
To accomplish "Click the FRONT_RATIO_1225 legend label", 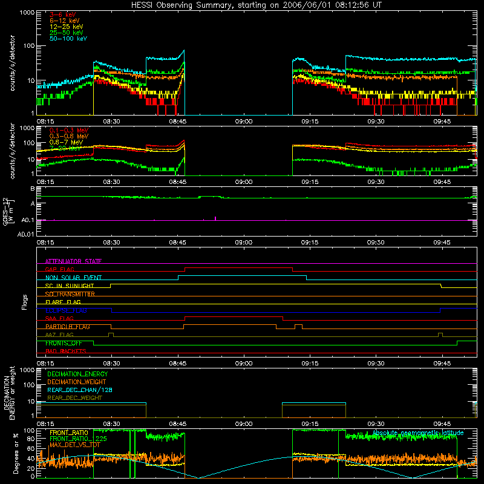I will tap(78, 439).
